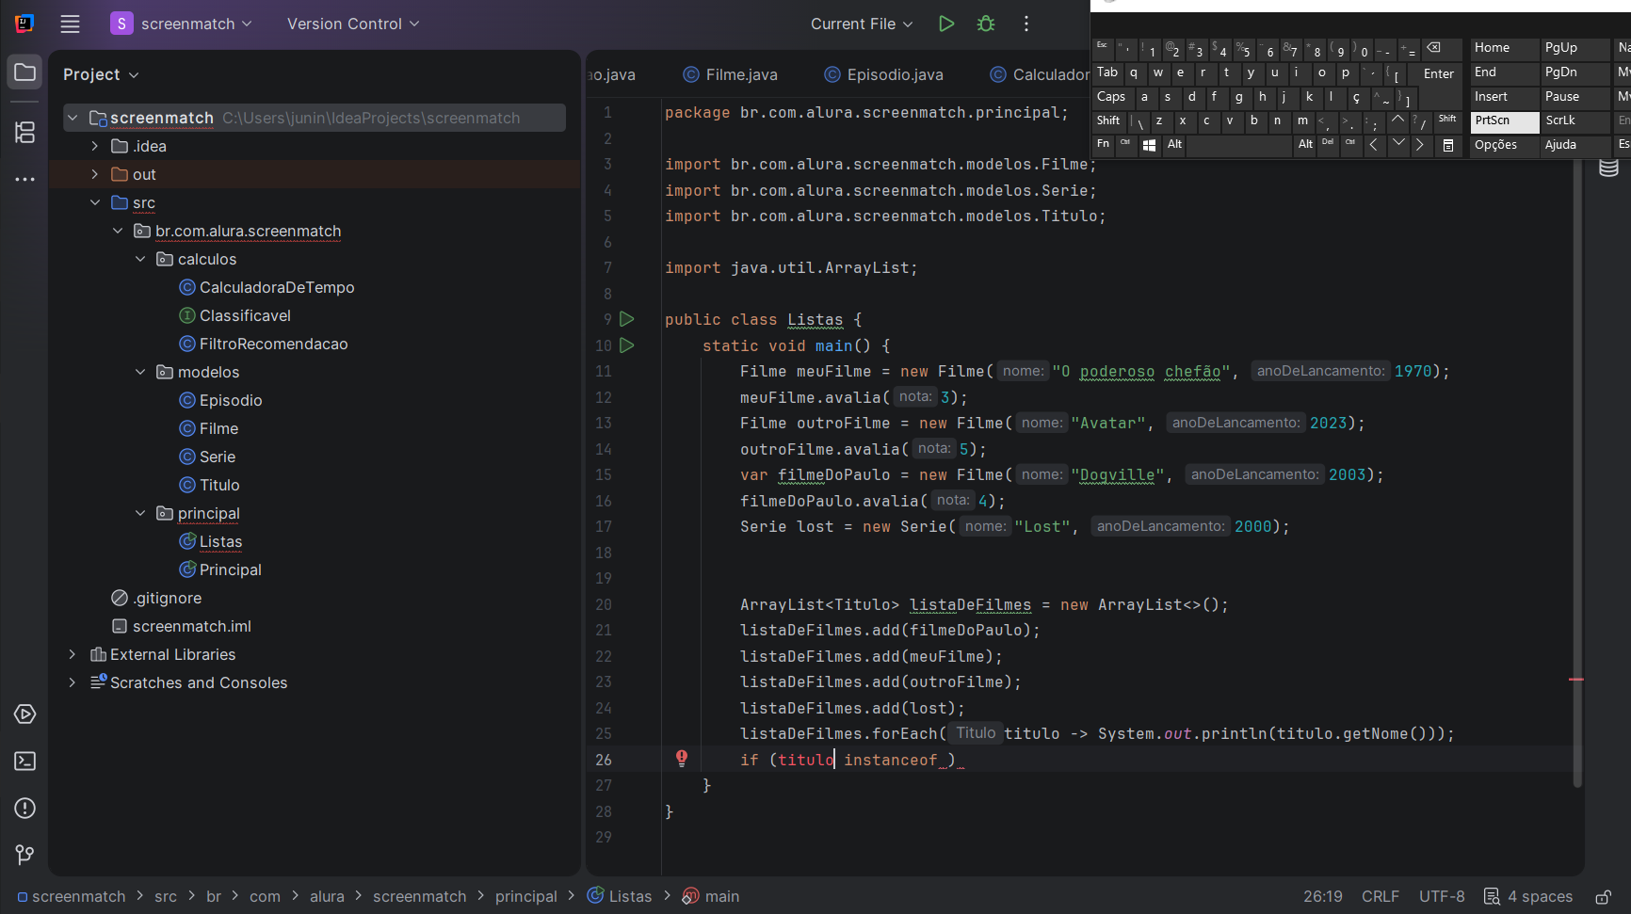1631x914 pixels.
Task: Toggle the file read-only lock icon
Action: point(1603,896)
